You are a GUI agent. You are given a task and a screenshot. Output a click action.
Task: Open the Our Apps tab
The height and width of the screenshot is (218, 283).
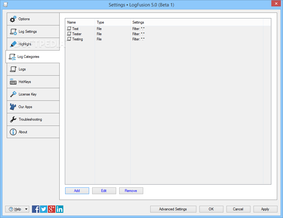(33, 107)
